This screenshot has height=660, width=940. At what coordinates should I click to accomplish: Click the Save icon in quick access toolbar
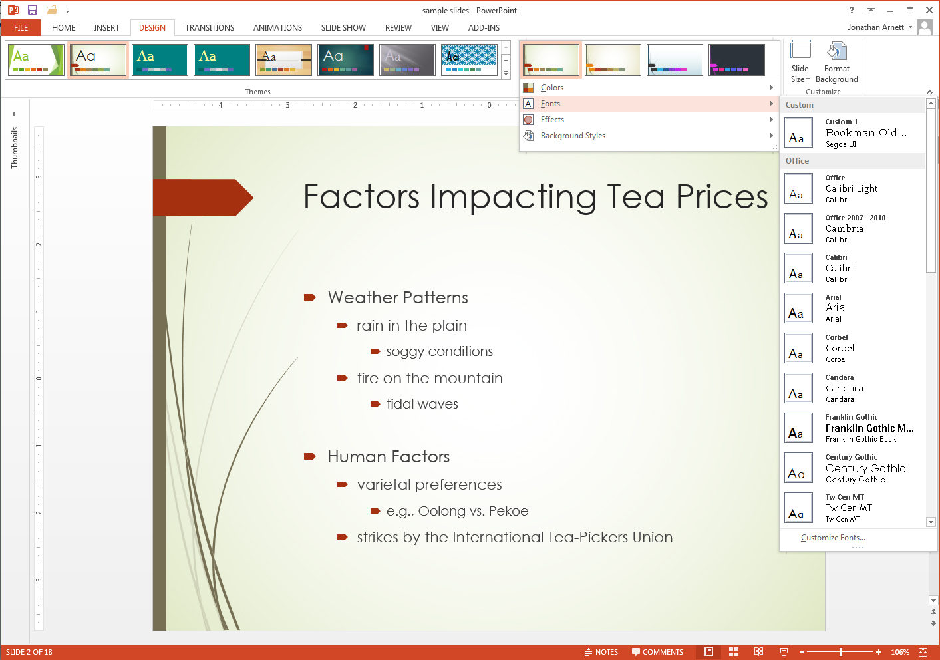tap(32, 10)
